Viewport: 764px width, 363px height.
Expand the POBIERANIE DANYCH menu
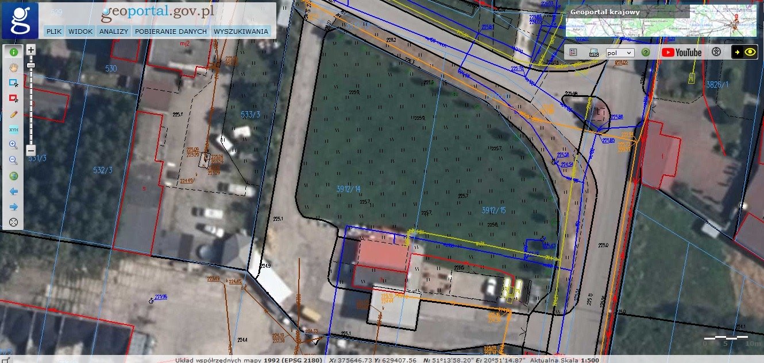click(x=171, y=32)
